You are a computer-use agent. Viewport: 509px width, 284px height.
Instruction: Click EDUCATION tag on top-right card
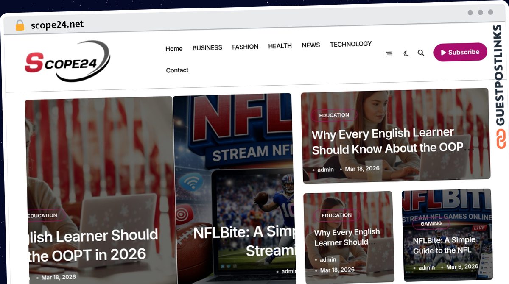pos(334,115)
